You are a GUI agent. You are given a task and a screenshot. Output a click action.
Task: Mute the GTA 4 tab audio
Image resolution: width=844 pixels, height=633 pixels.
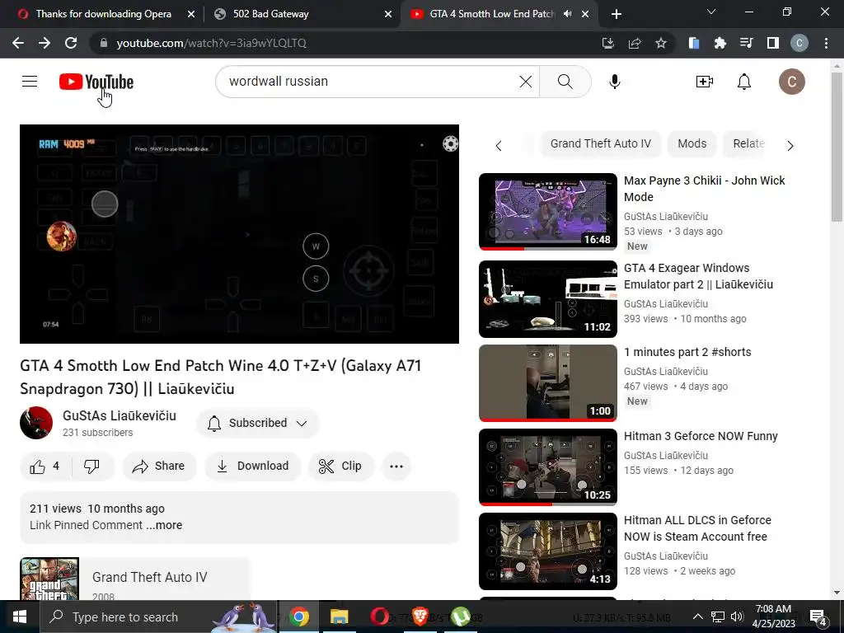tap(567, 14)
